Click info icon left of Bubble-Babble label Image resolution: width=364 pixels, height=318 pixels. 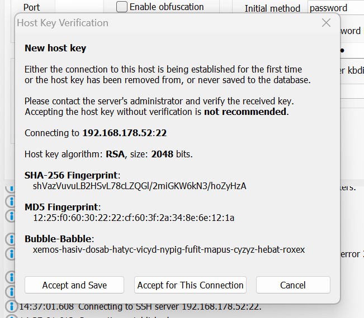tap(10, 239)
